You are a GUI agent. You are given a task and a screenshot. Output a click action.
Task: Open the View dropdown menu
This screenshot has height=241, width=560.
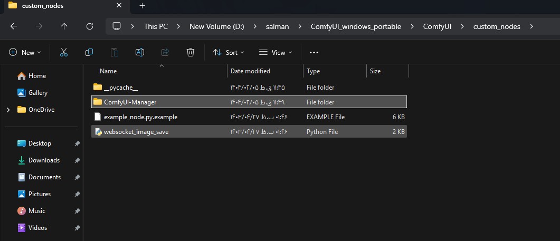pyautogui.click(x=272, y=52)
